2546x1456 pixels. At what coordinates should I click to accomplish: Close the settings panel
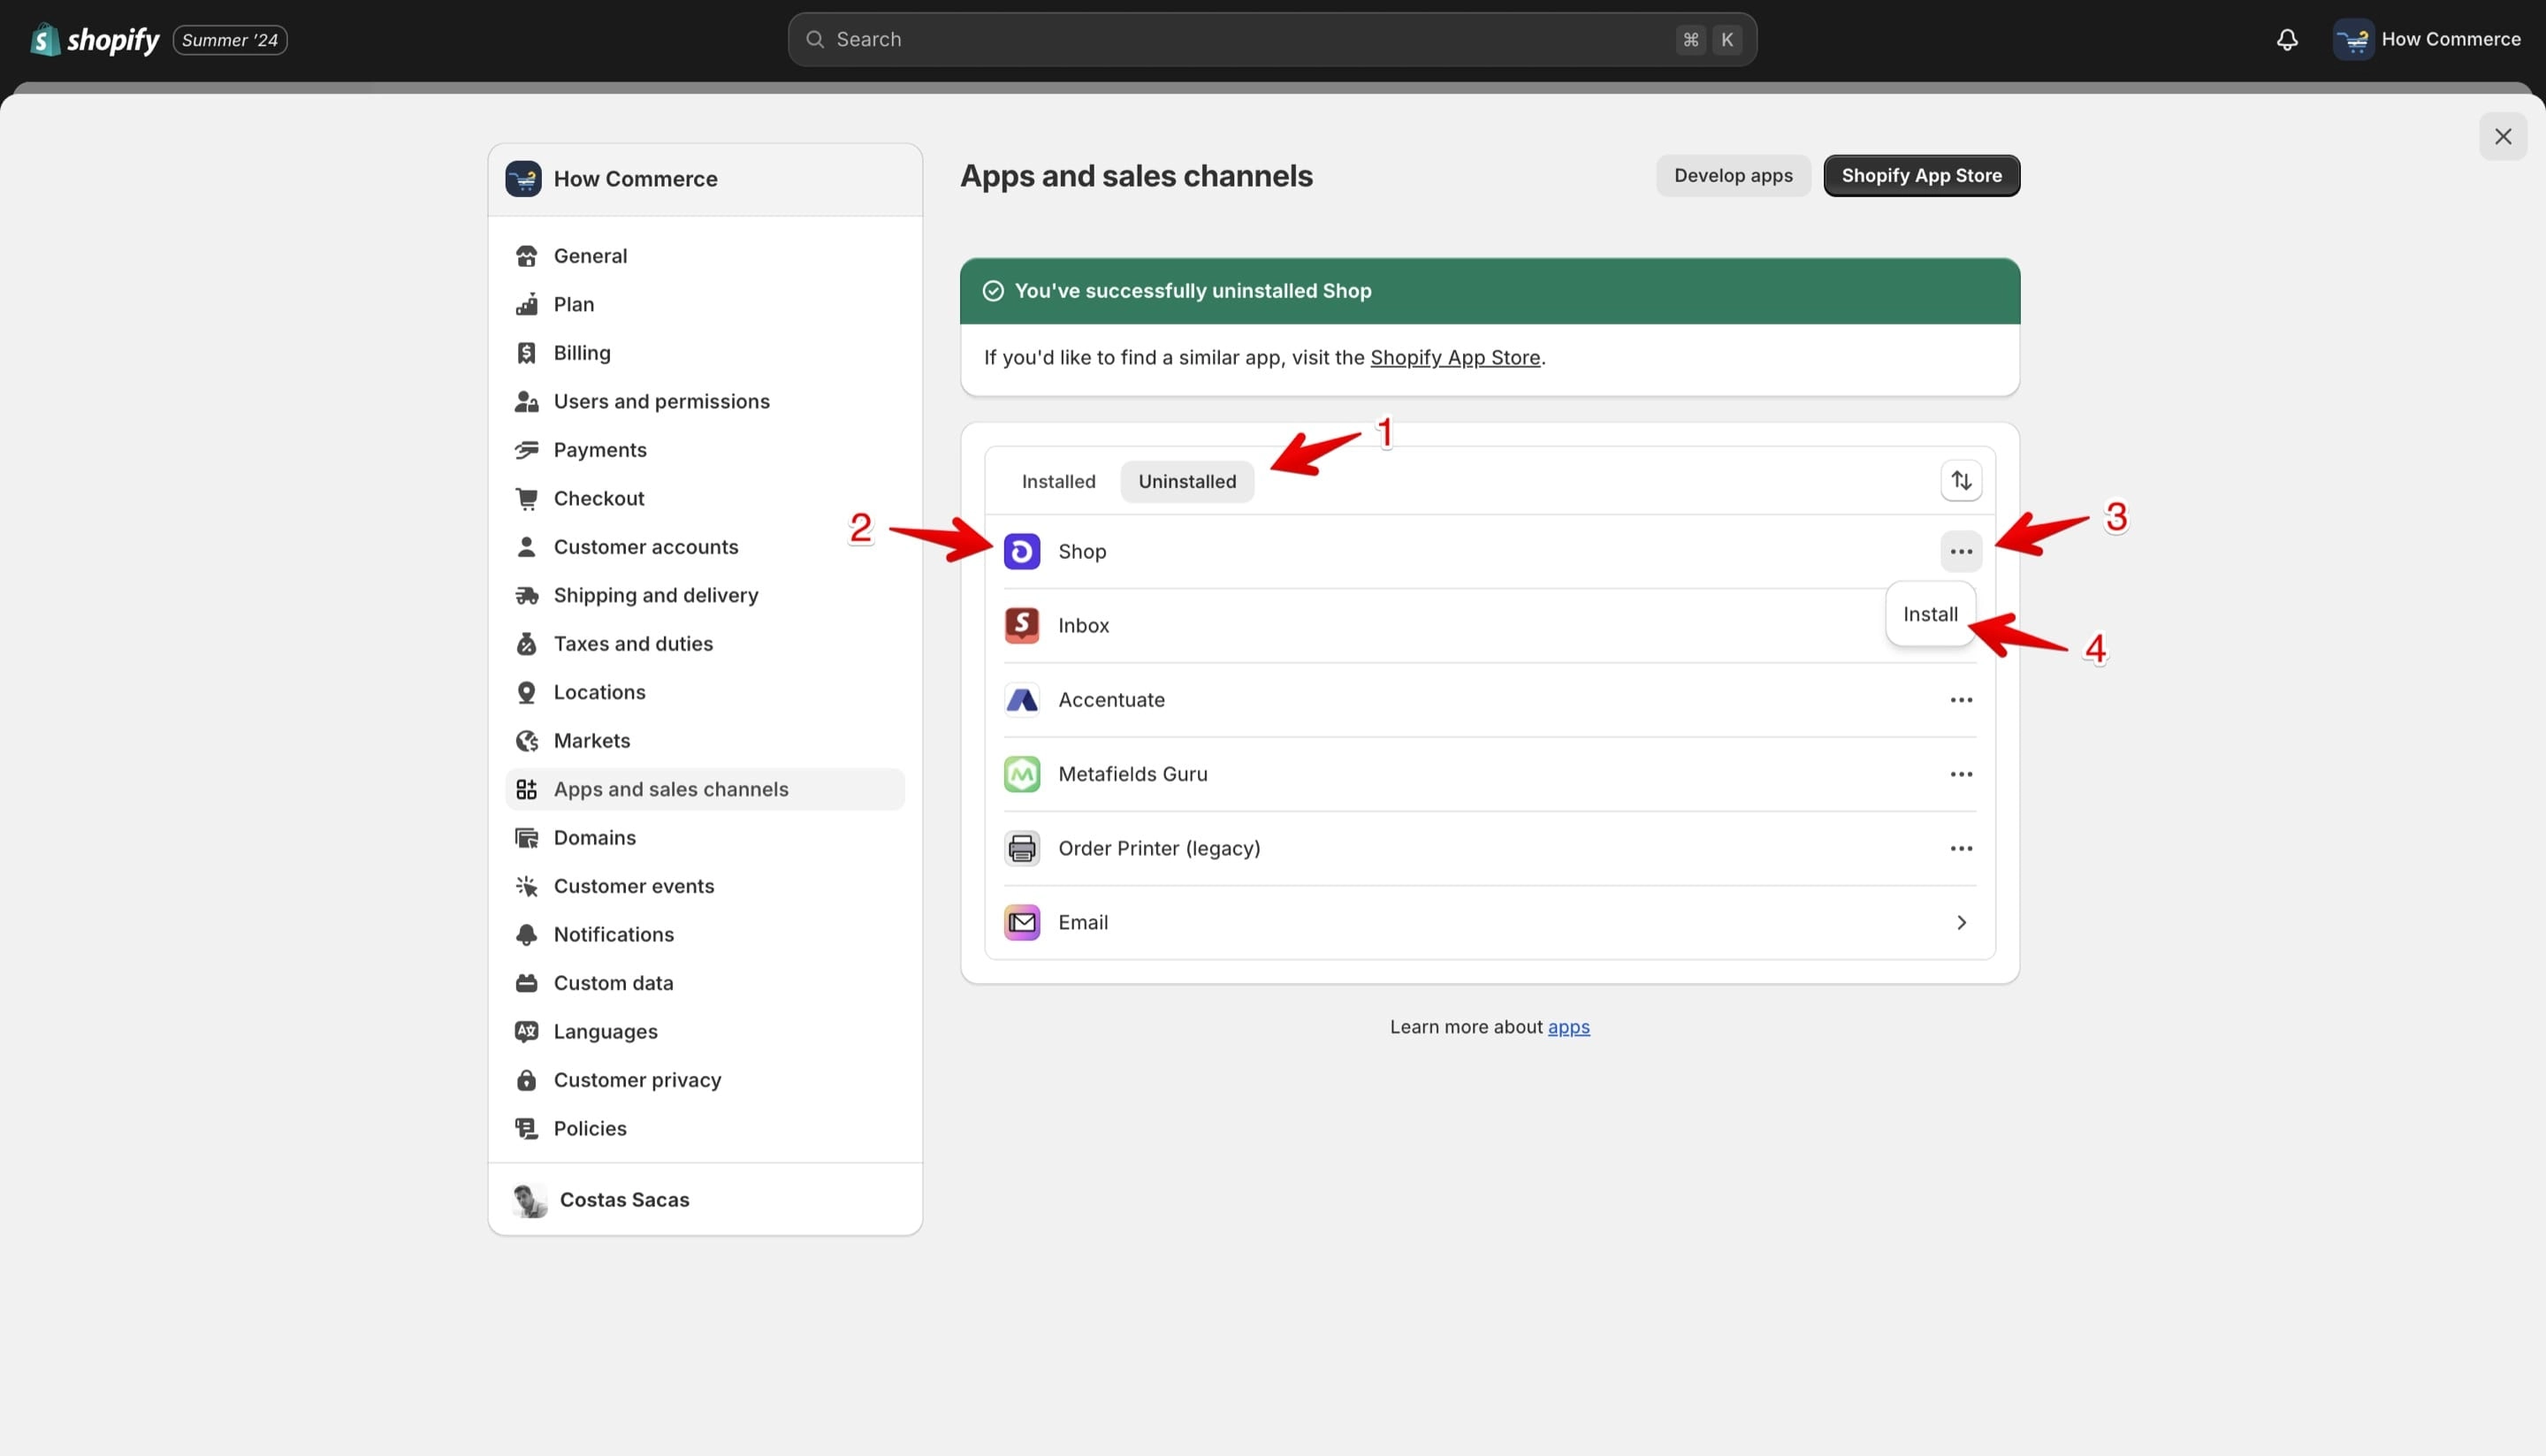2503,137
